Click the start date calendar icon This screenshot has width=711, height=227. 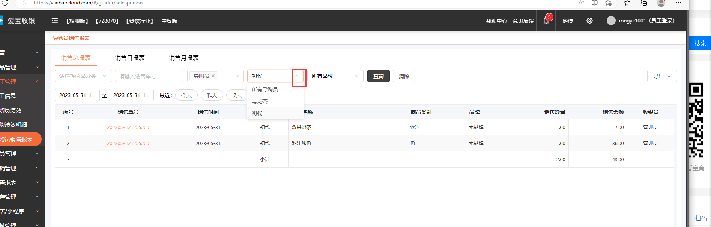click(x=93, y=95)
